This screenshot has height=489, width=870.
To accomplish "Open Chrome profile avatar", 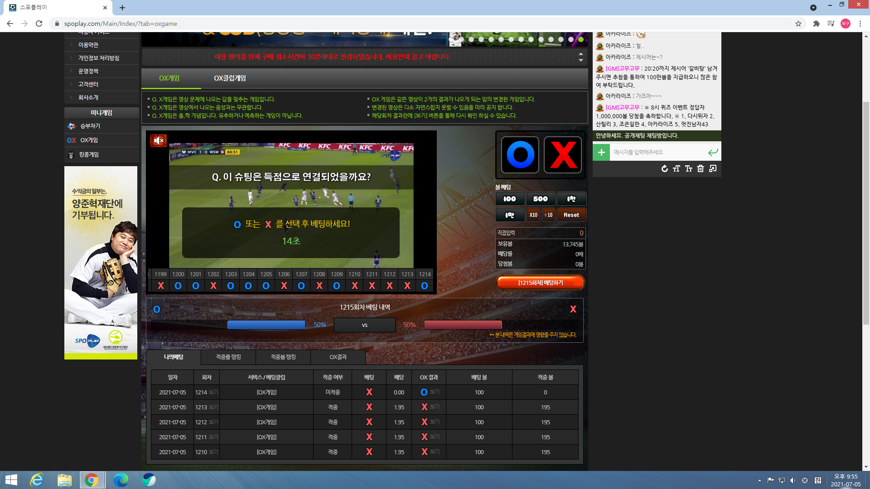I will (x=846, y=24).
